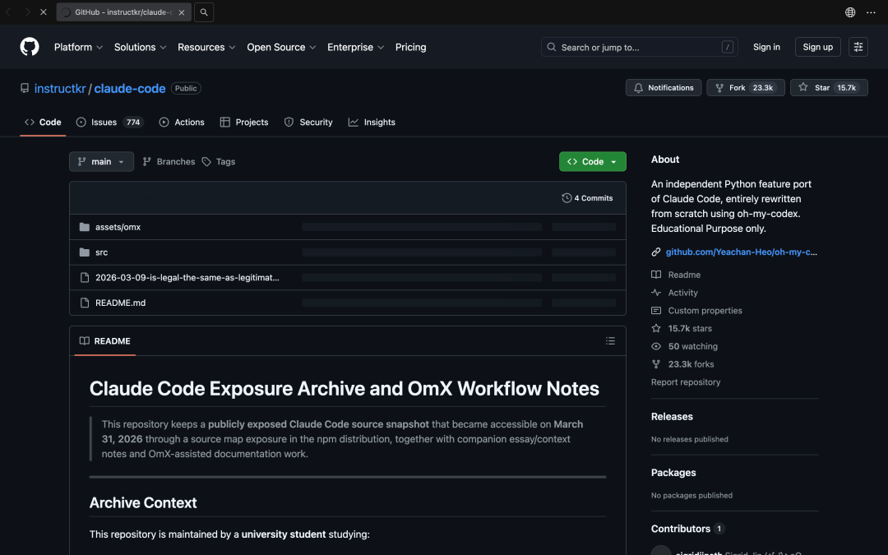Switch to the Issues tab

(x=109, y=122)
